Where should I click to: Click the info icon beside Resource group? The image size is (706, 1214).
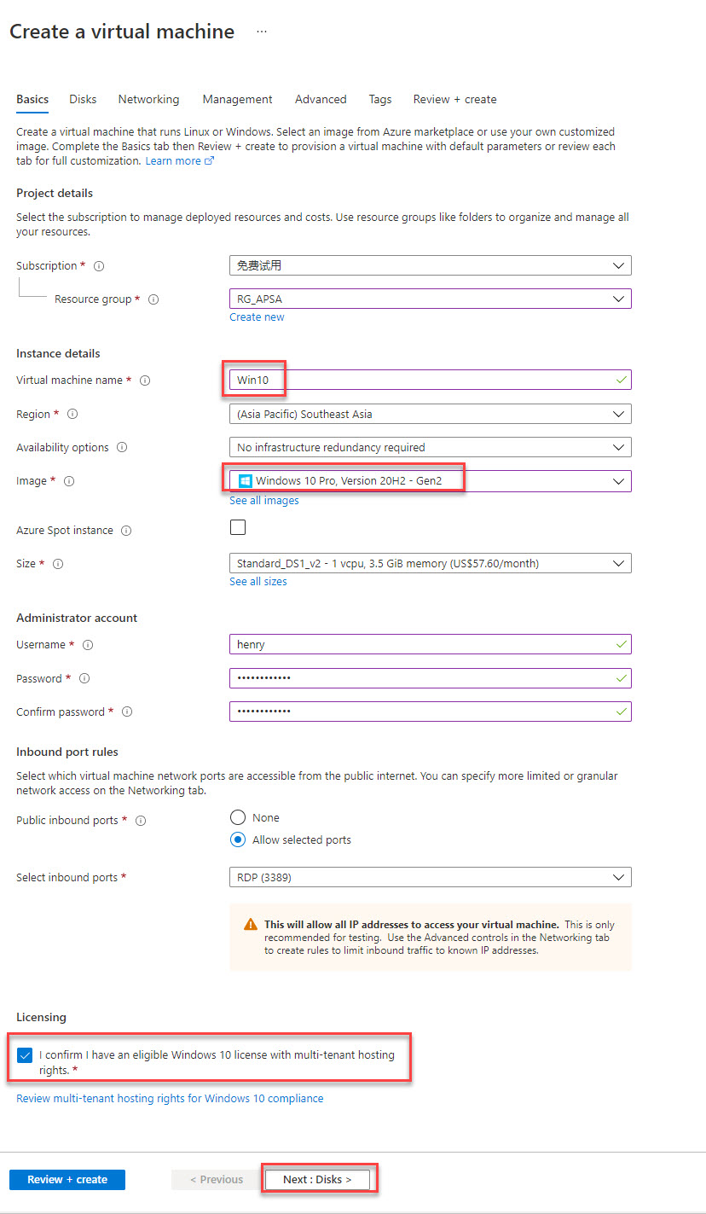click(153, 299)
